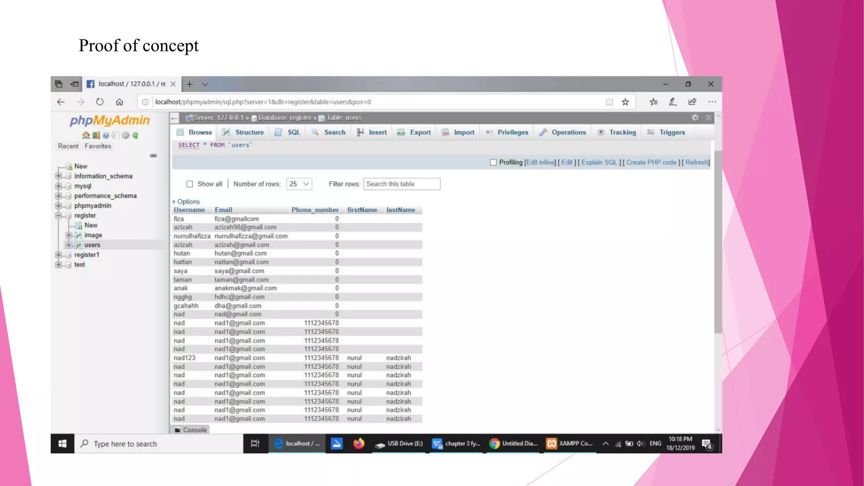Click the Create PHP code link
Viewport: 864px width, 486px height.
pos(651,162)
